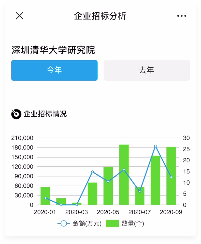The width and height of the screenshot is (201, 244).
Task: Switch to the 去年 tab
Action: [147, 70]
